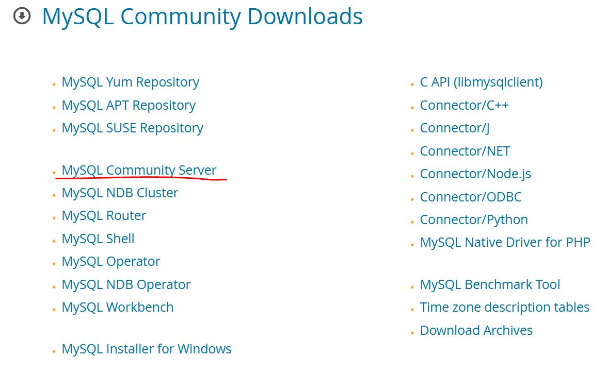Open Connector/Python link
Viewport: 607px width, 373px height.
(474, 220)
